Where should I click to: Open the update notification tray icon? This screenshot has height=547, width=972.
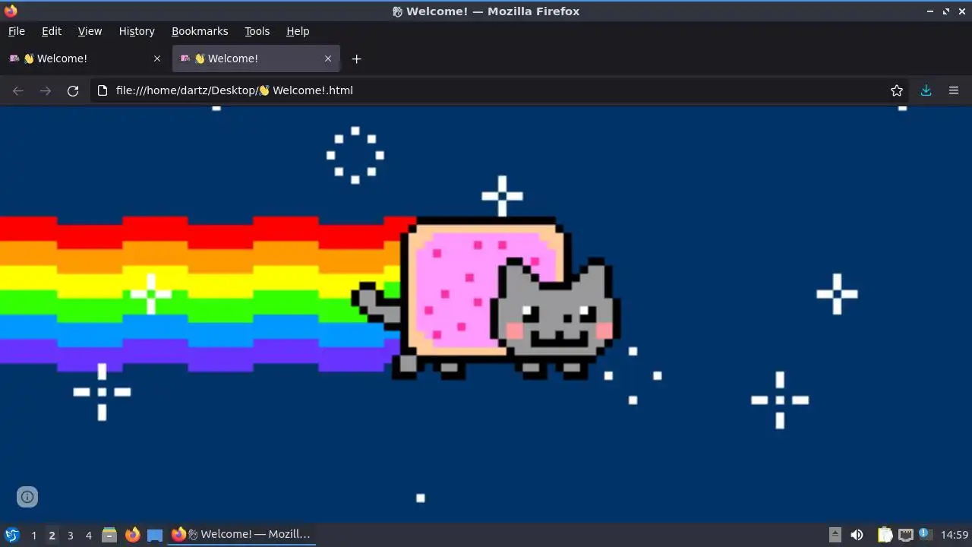[x=926, y=535]
